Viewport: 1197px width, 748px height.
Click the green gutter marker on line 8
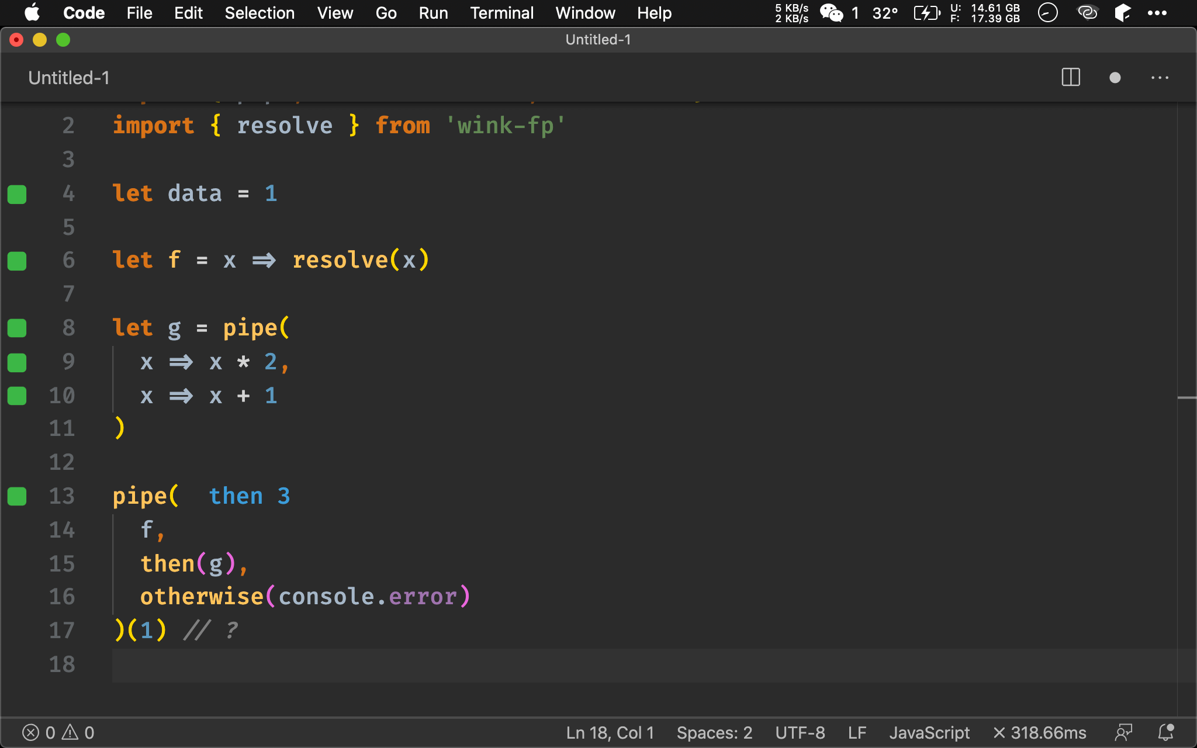pos(17,328)
